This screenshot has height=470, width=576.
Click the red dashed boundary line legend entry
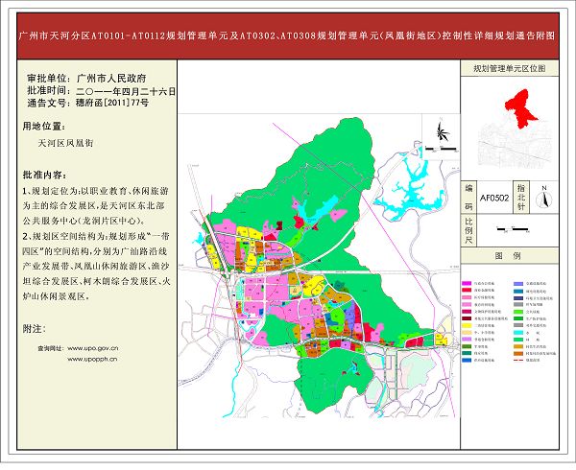[x=520, y=361]
